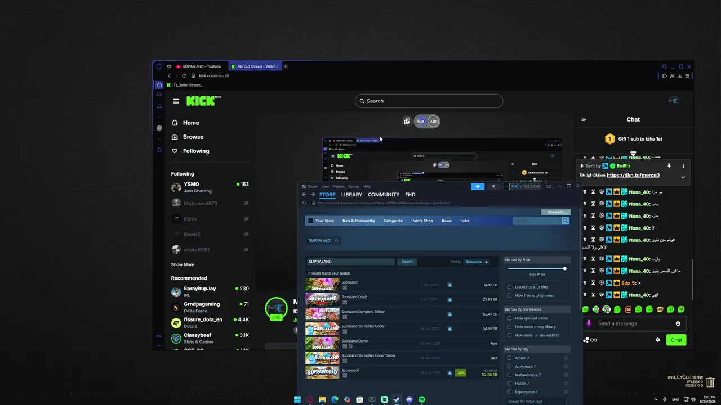Open Discord from the Windows taskbar
Image resolution: width=721 pixels, height=405 pixels.
[x=410, y=399]
